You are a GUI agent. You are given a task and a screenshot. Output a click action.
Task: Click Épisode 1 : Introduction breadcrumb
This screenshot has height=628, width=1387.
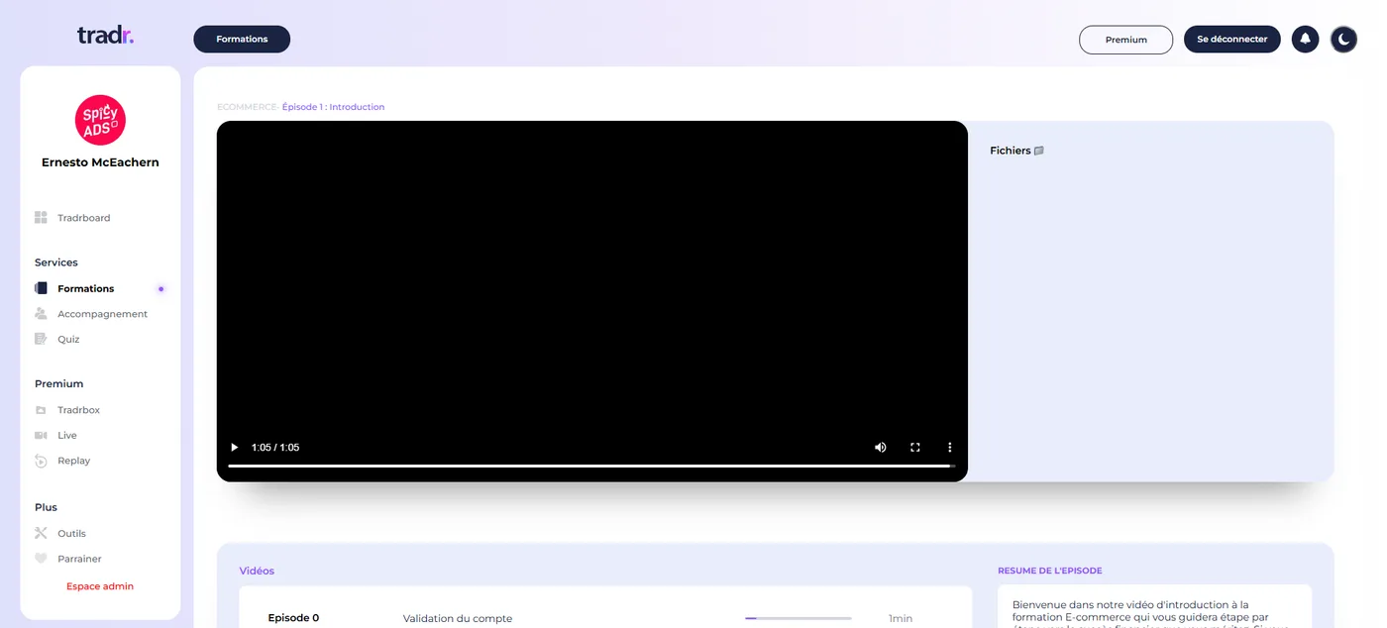333,107
